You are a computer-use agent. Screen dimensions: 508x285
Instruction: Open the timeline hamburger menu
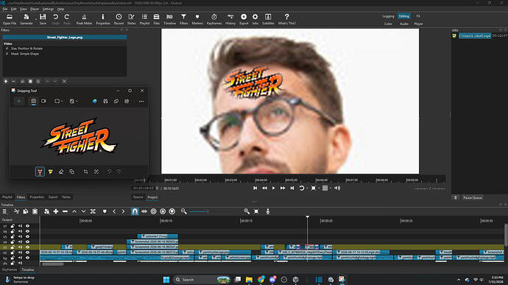pos(4,211)
